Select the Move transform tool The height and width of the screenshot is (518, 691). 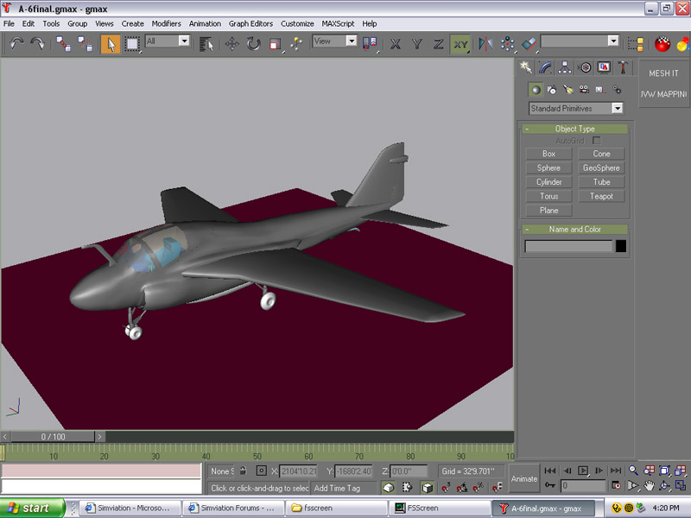click(232, 42)
